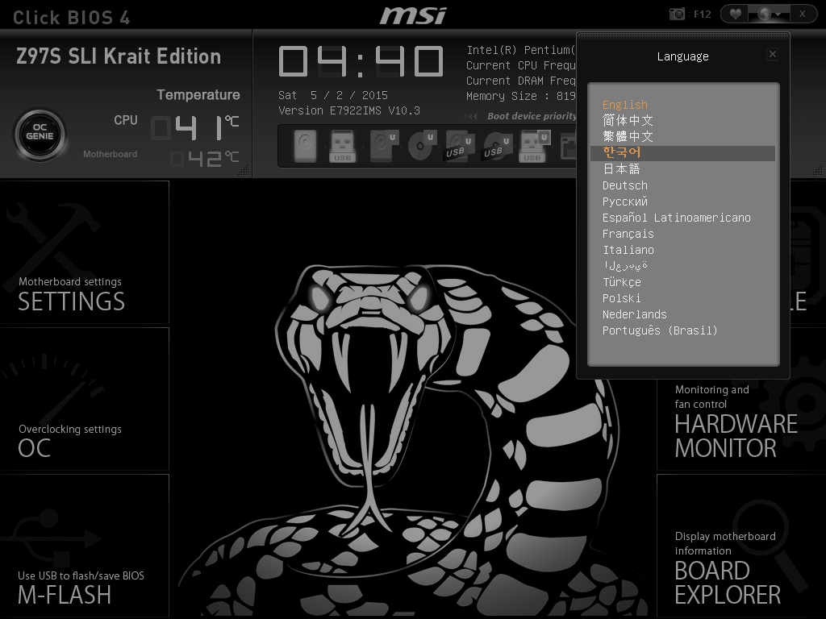
Task: Select the first hard disk boot device icon
Action: click(305, 146)
